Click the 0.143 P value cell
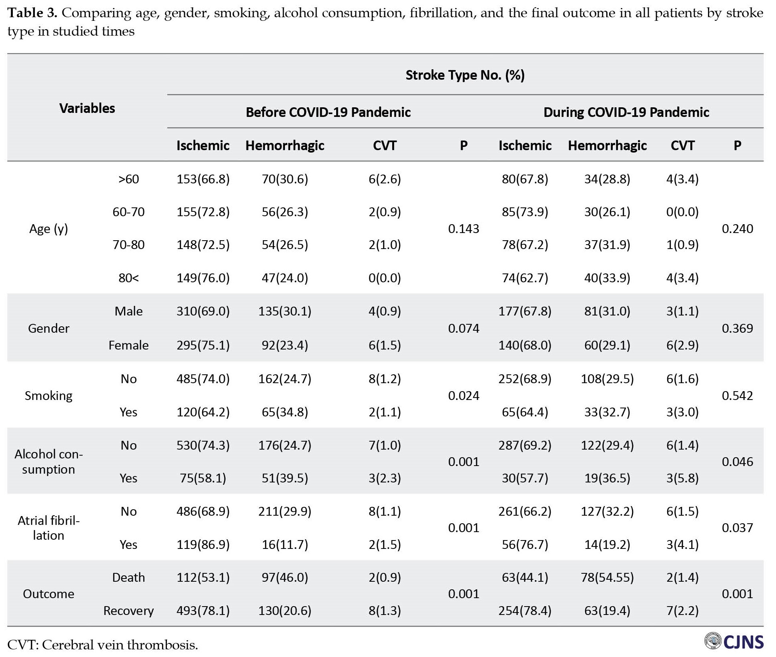 [463, 229]
